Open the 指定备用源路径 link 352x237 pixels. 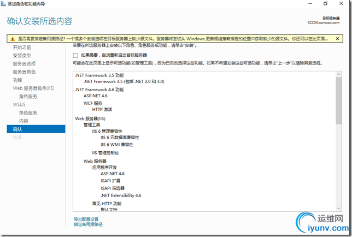click(x=88, y=224)
